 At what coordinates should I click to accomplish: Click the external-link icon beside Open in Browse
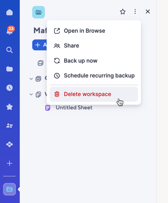[x=57, y=31]
